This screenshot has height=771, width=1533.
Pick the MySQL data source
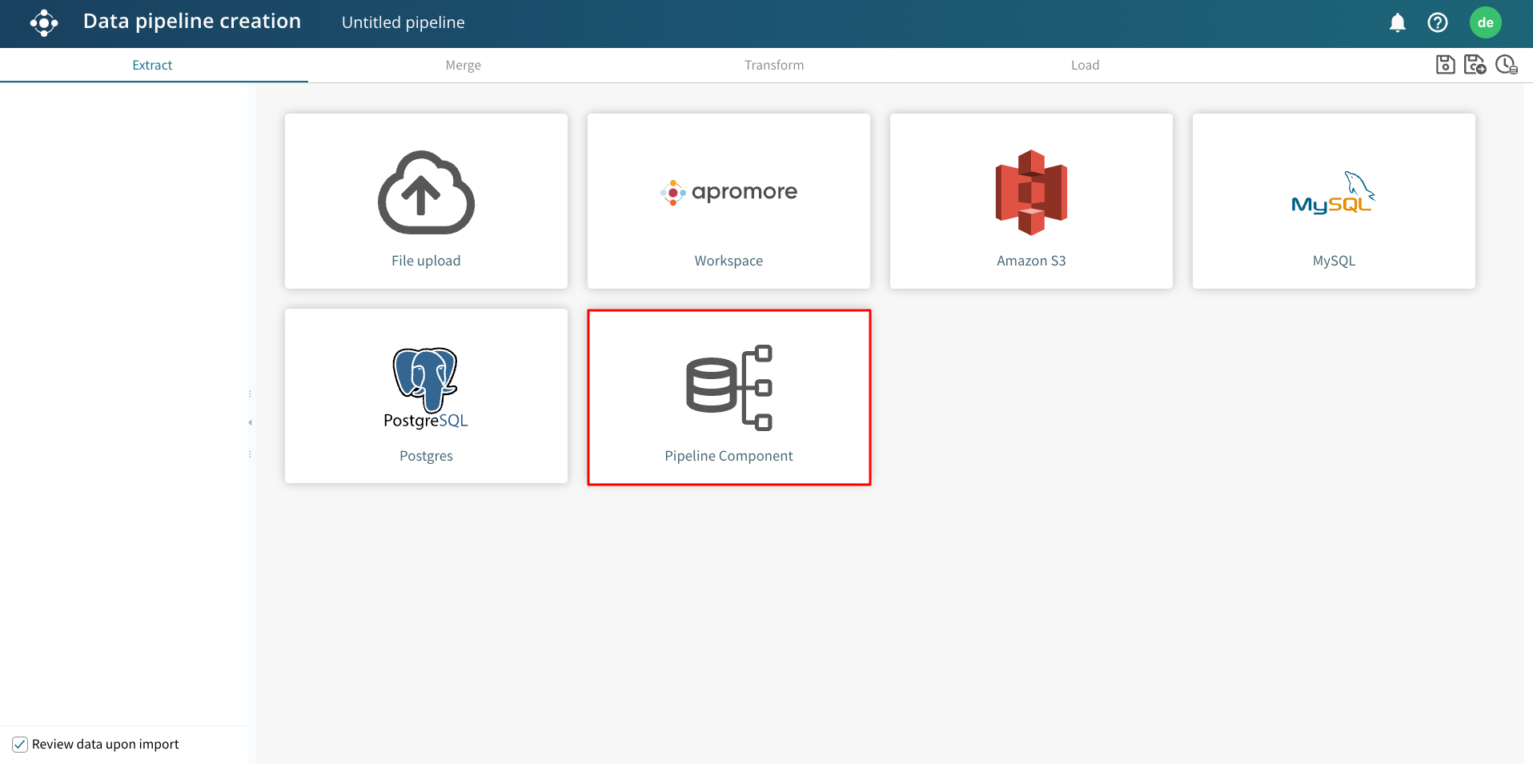coord(1334,202)
